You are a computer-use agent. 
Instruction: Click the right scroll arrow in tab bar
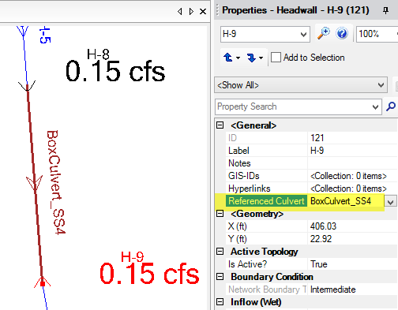(x=191, y=11)
